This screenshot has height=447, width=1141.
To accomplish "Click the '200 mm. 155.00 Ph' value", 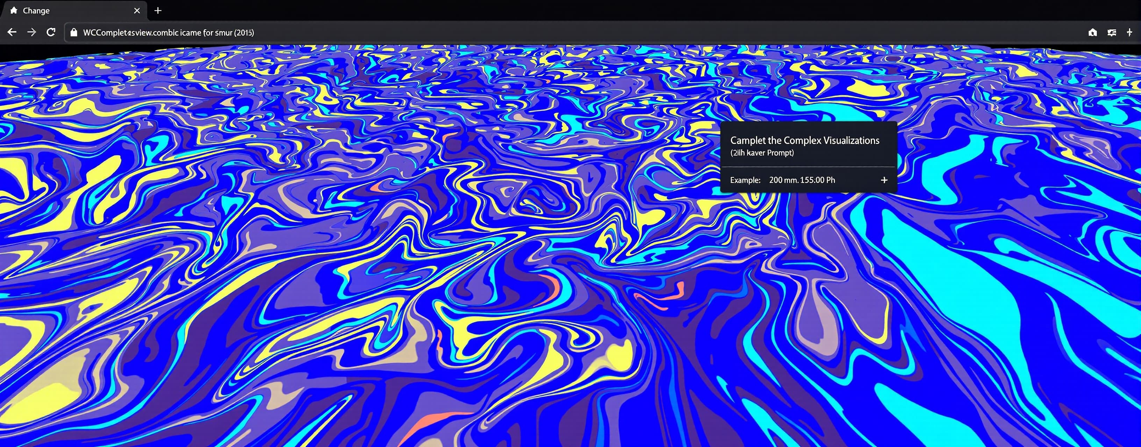I will (802, 180).
